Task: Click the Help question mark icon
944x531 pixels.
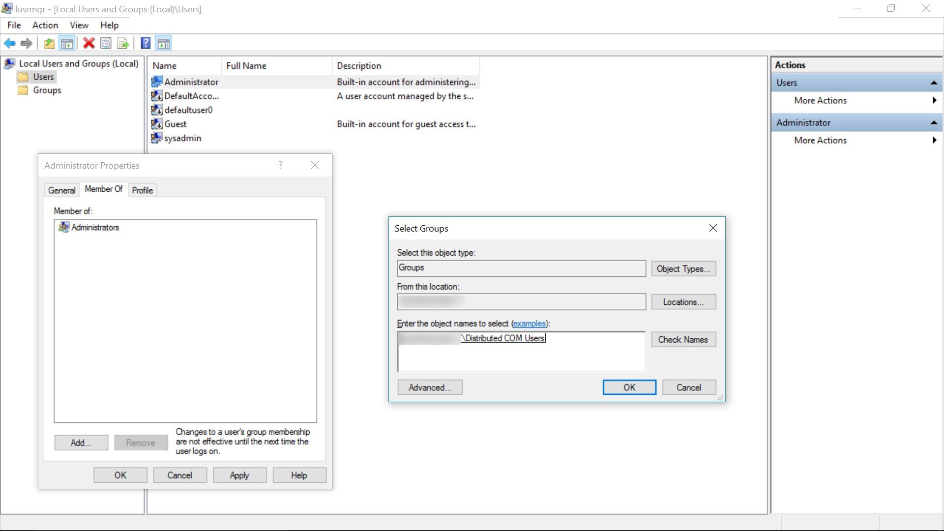Action: click(146, 43)
